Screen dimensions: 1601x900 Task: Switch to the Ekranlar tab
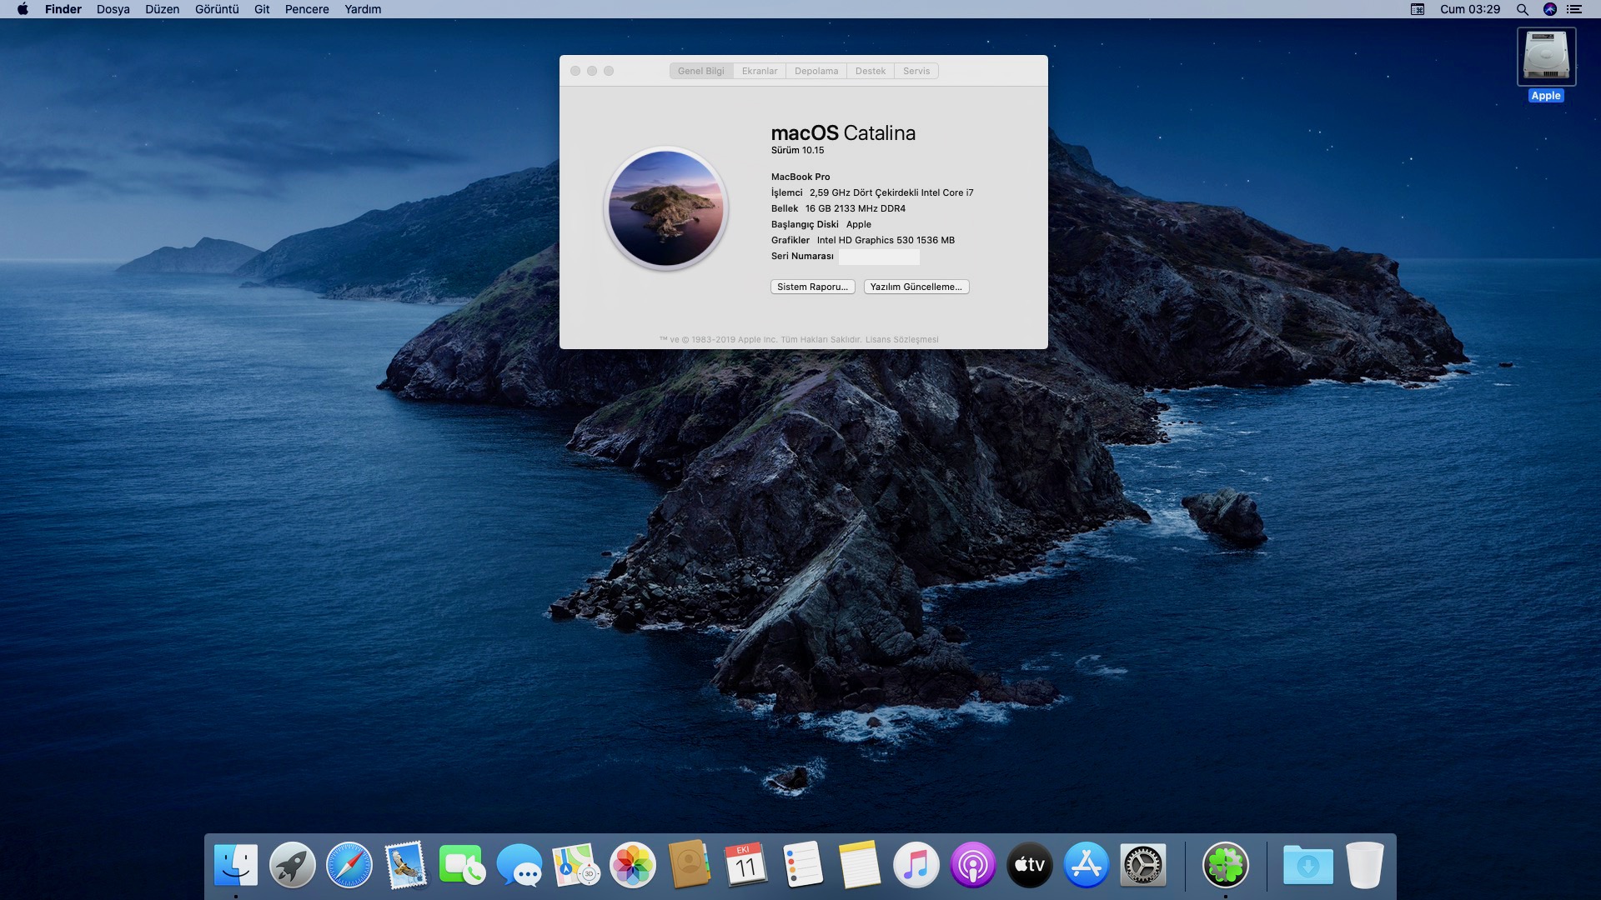[759, 71]
